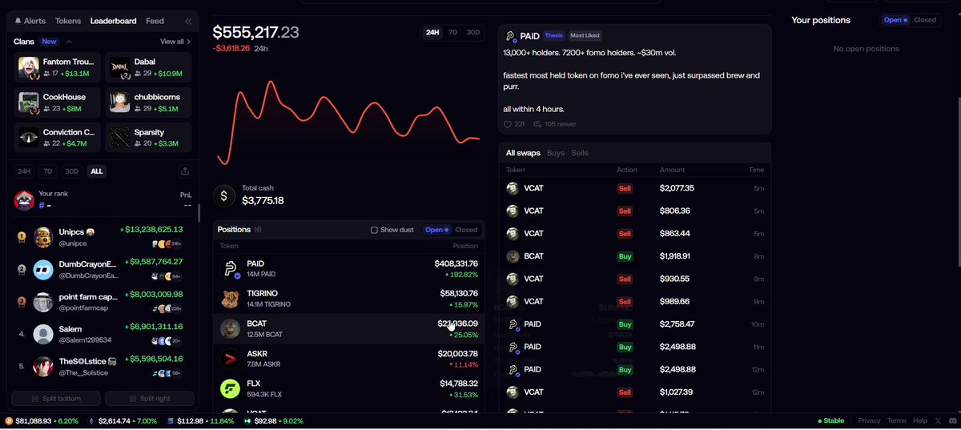Select the All swaps tab
This screenshot has height=430, width=961.
[523, 153]
